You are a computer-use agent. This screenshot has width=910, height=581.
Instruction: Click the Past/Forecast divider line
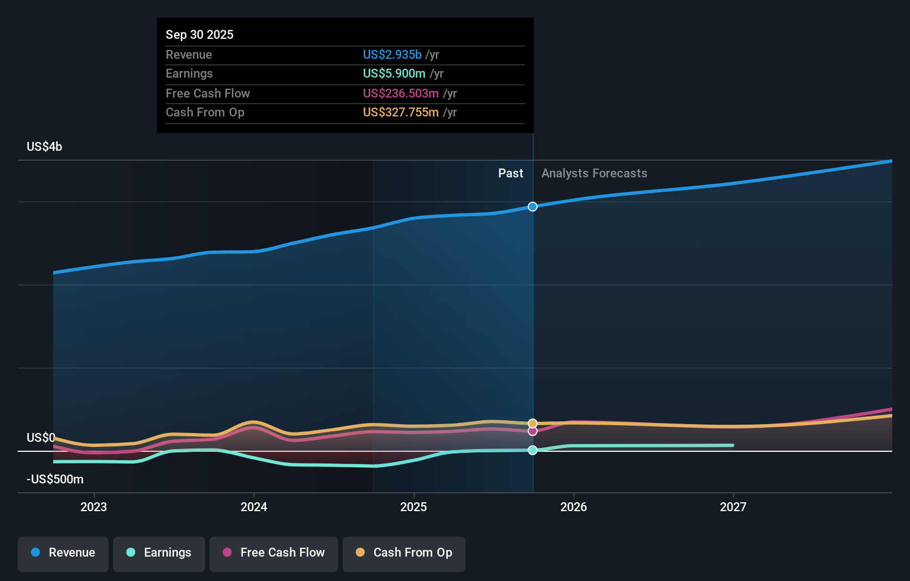(x=533, y=310)
